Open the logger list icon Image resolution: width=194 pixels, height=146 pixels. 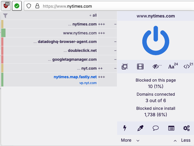tap(171, 128)
